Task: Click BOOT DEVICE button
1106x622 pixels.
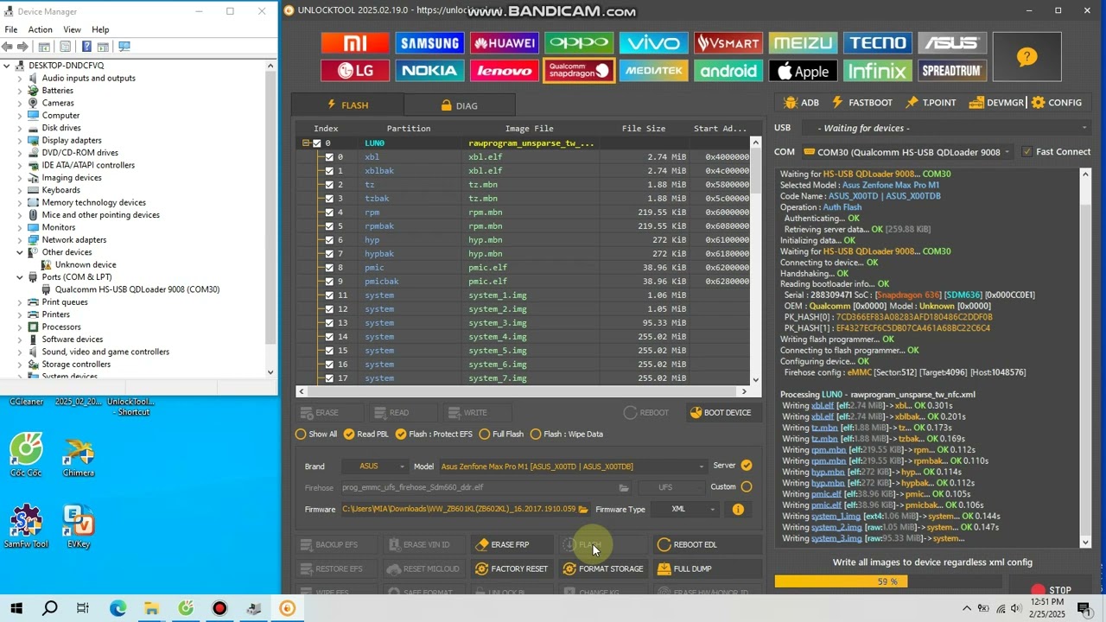Action: pos(721,413)
